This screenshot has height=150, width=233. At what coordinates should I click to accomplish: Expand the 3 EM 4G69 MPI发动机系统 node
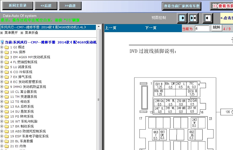[2, 57]
